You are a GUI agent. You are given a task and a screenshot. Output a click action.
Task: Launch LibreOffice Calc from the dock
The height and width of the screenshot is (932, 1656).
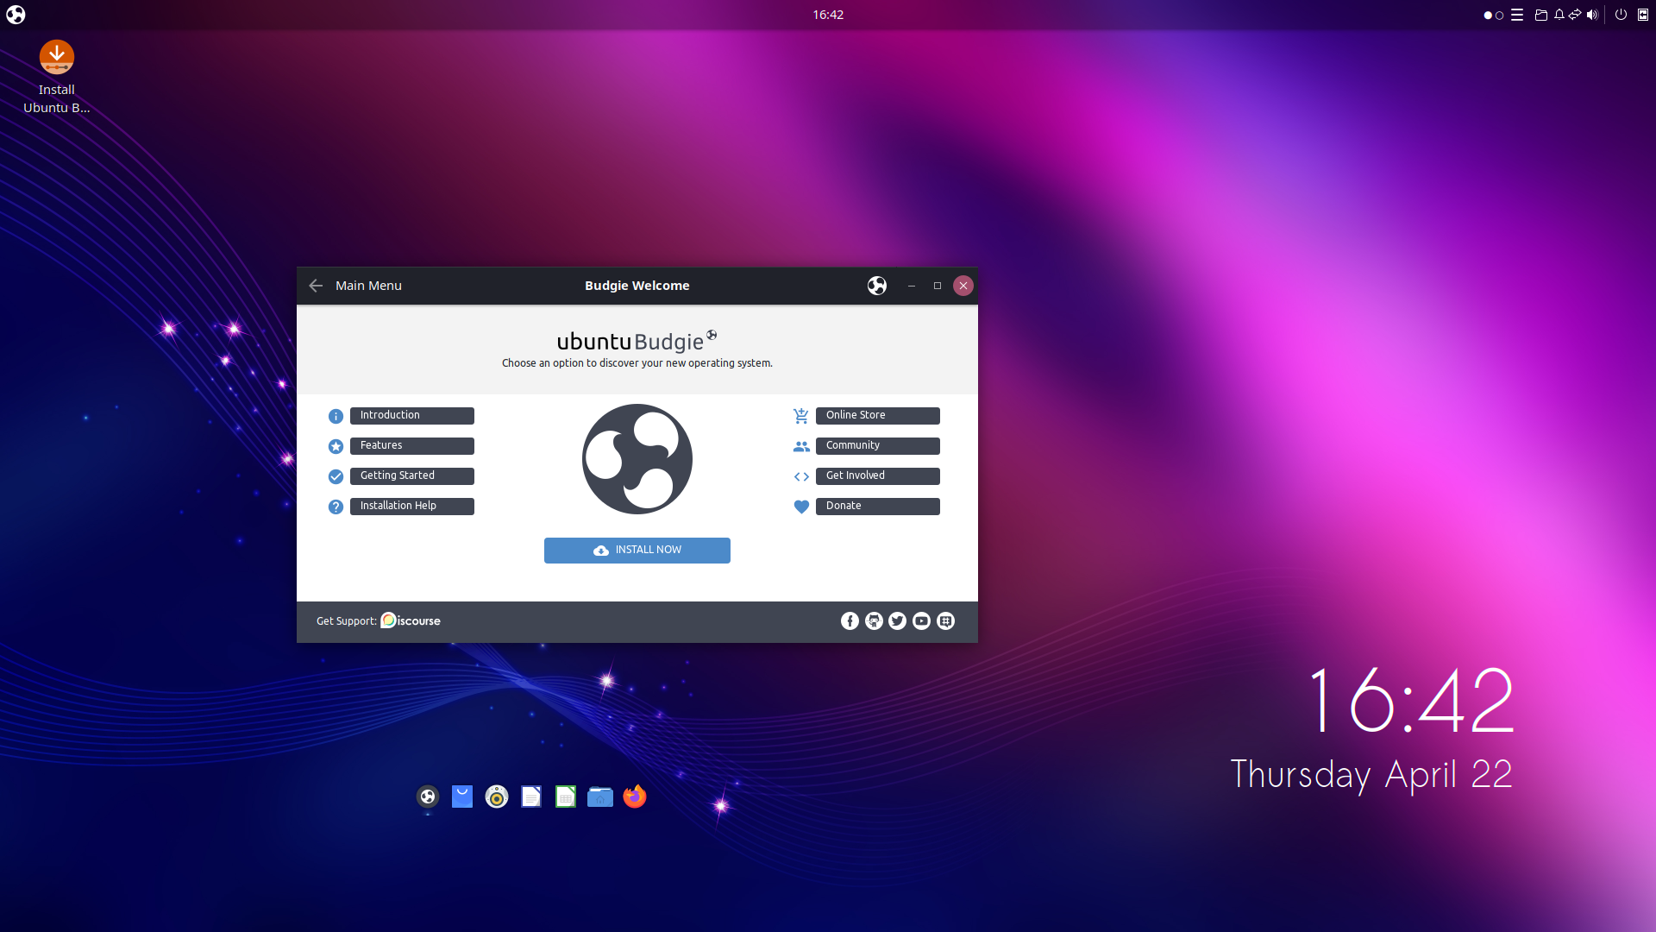point(566,797)
